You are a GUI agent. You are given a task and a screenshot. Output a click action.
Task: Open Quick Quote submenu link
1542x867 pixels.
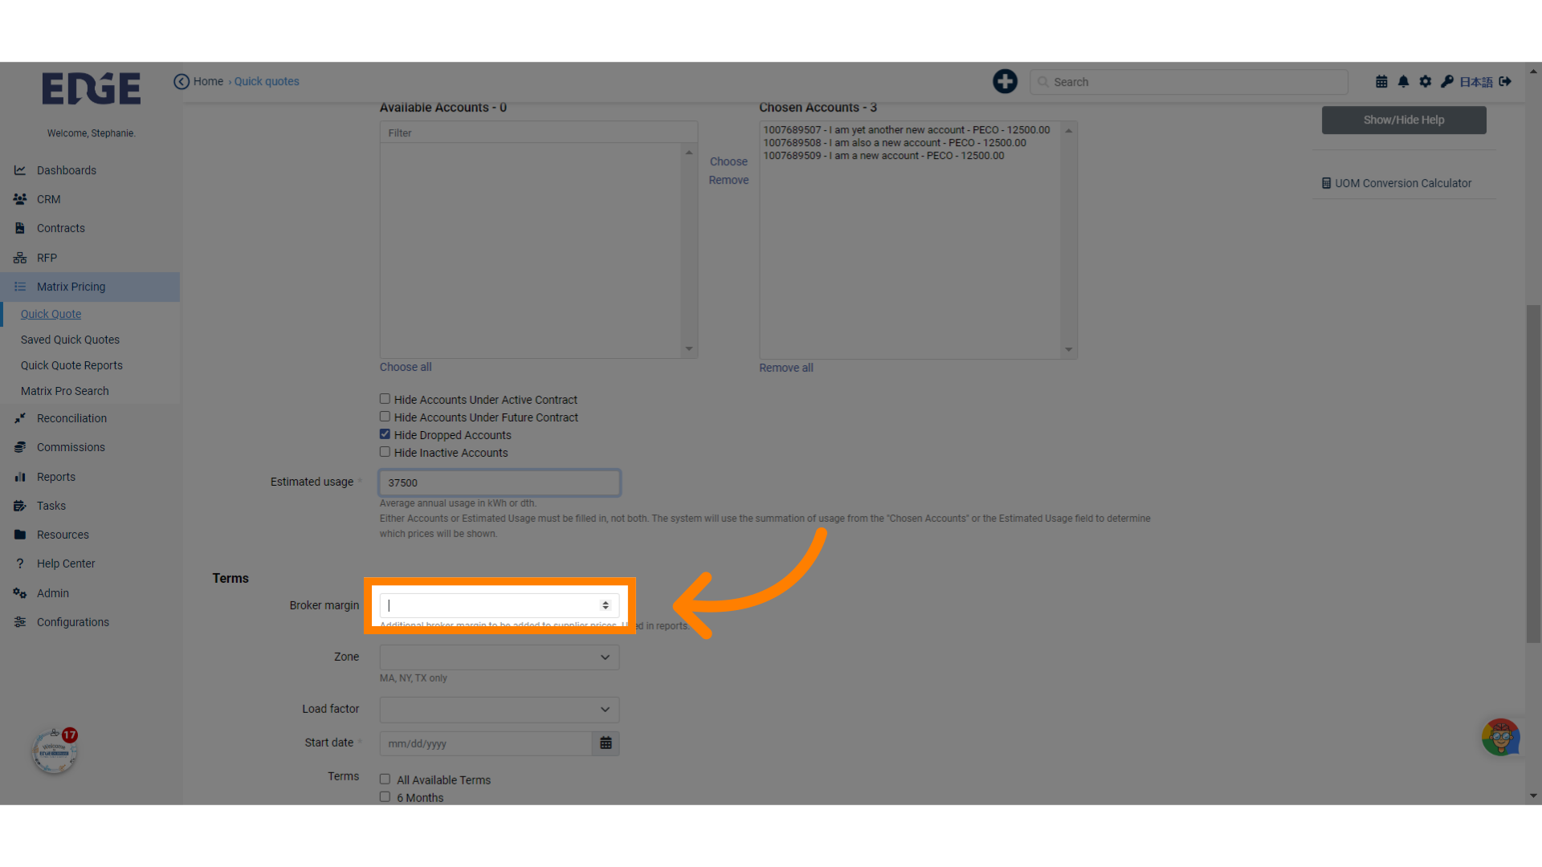click(x=51, y=314)
